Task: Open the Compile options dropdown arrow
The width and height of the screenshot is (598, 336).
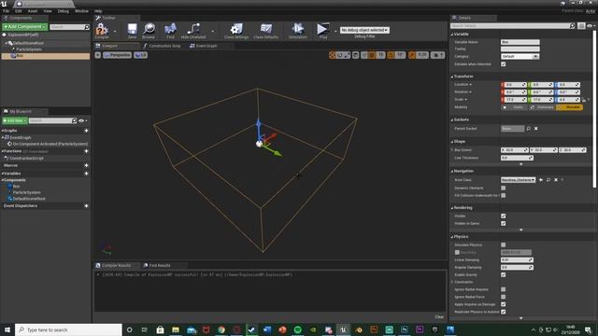Action: (x=115, y=32)
